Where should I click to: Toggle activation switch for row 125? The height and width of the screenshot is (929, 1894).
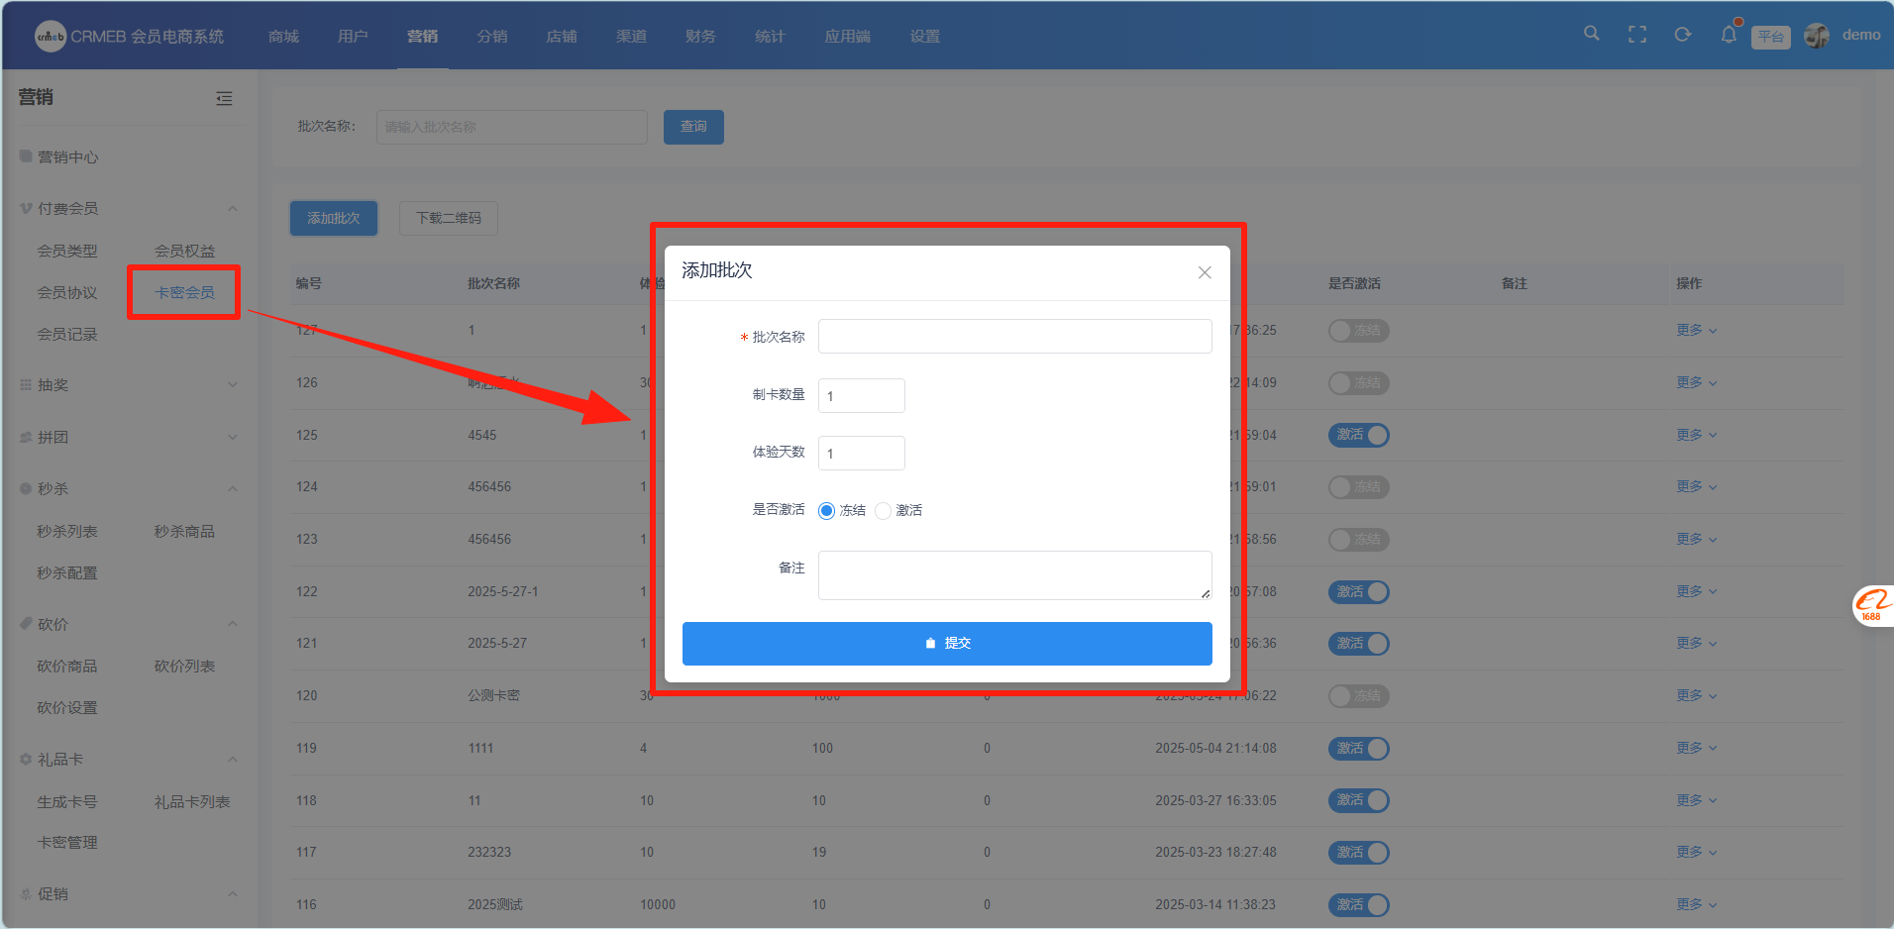point(1358,435)
